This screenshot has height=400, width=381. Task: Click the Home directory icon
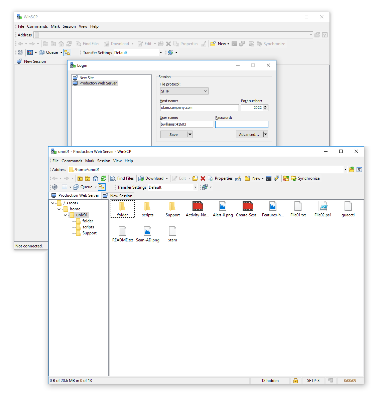click(x=96, y=178)
